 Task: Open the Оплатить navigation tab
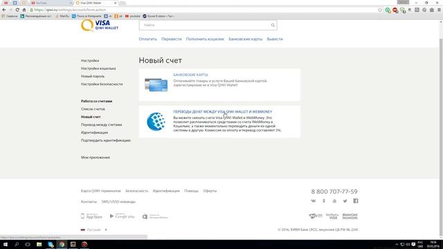(147, 39)
